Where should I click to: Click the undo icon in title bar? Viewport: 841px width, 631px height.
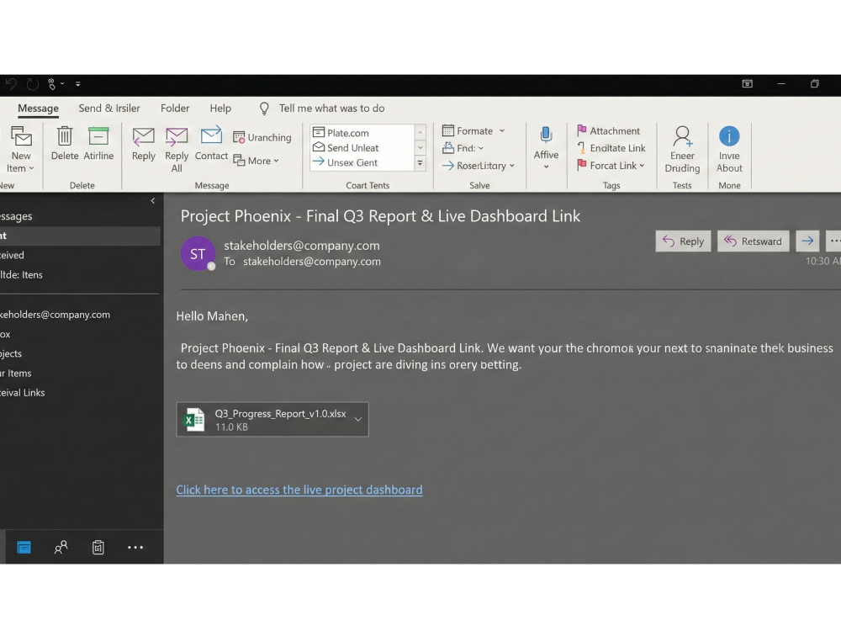(x=11, y=83)
